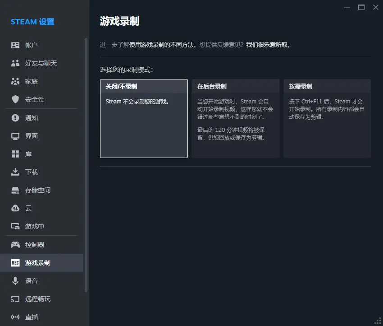Click the 游戏录制 page heading

click(x=119, y=21)
